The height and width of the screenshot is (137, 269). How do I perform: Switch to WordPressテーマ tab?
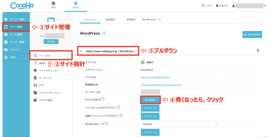152,19
